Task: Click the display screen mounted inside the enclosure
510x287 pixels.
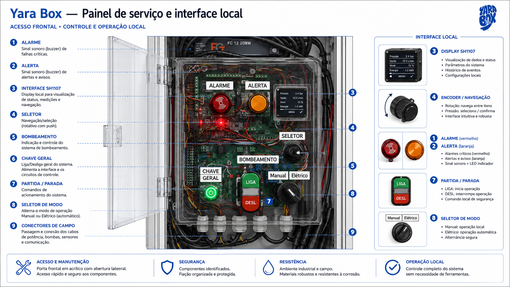Action: [x=292, y=102]
